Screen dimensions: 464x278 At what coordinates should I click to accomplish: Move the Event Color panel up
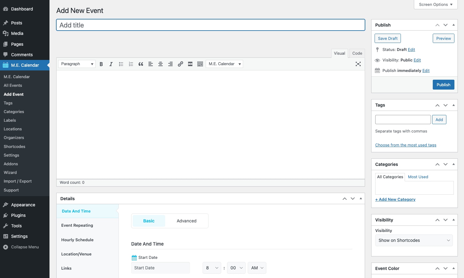click(x=437, y=268)
